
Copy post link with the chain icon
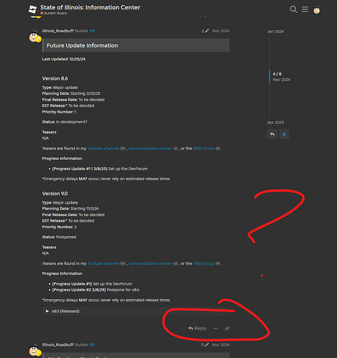(227, 329)
